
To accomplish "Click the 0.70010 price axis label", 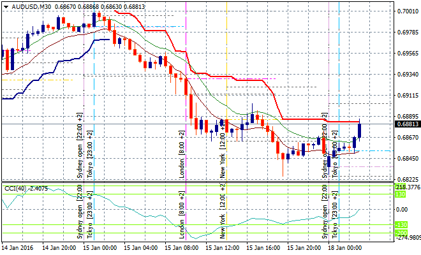I will 408,11.
